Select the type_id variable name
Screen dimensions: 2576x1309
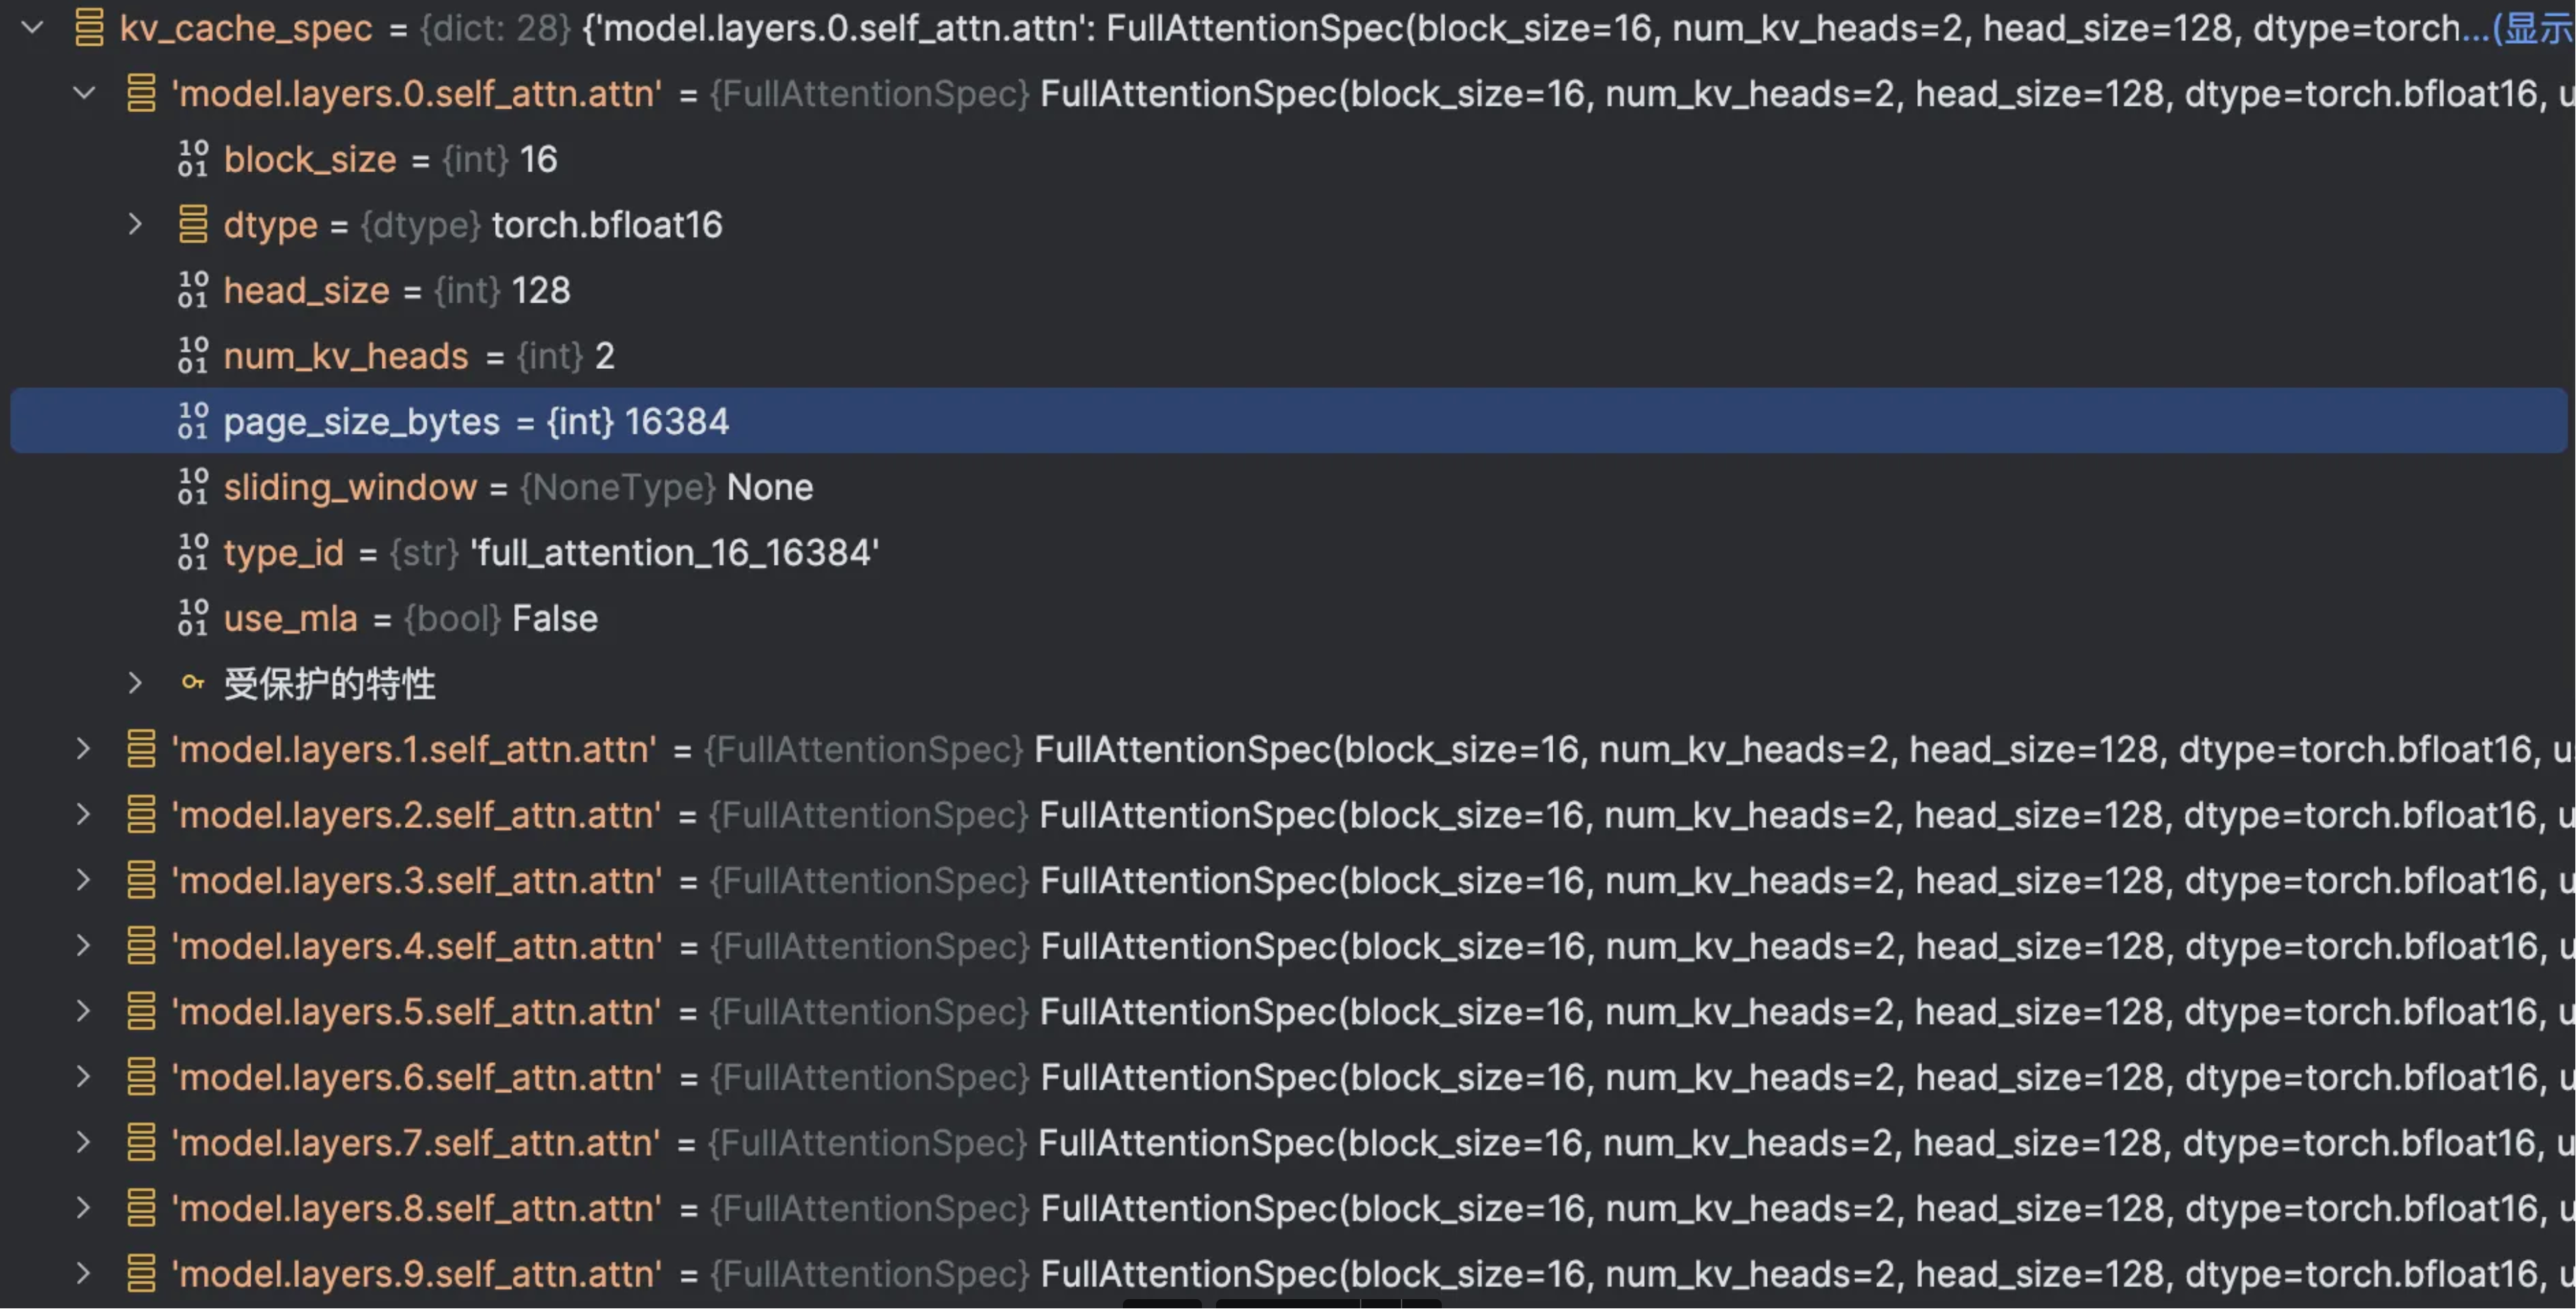283,553
